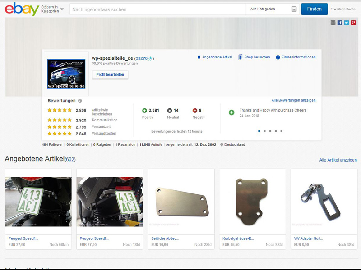Viewport: 361px width, 270px height.
Task: Open the Alle Artikel anzeigen link
Action: point(338,160)
